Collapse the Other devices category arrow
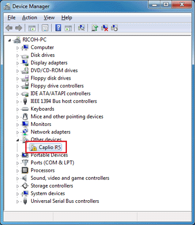Screen dimensions: 195x225 17,140
